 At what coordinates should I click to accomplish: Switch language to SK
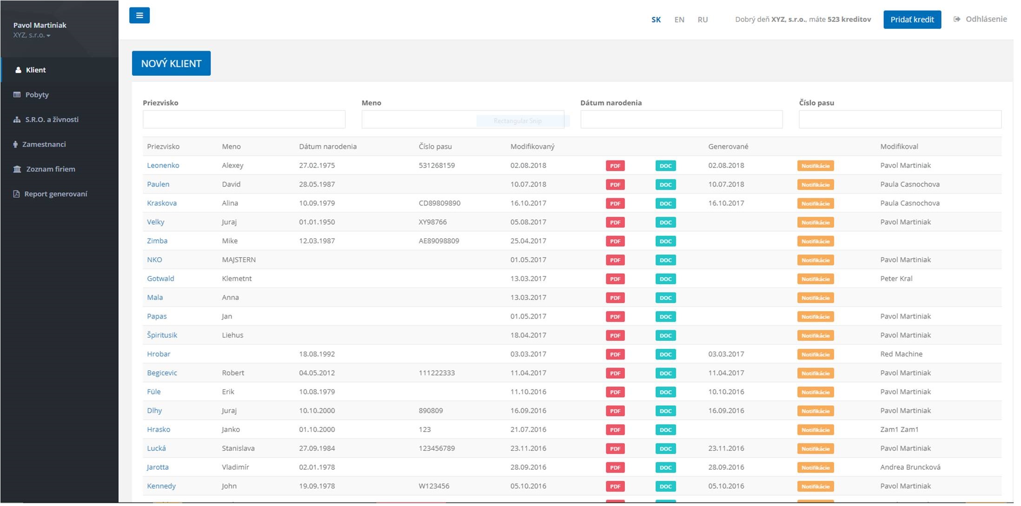click(656, 20)
